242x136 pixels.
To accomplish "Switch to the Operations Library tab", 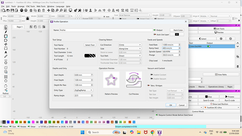I will [216, 87].
